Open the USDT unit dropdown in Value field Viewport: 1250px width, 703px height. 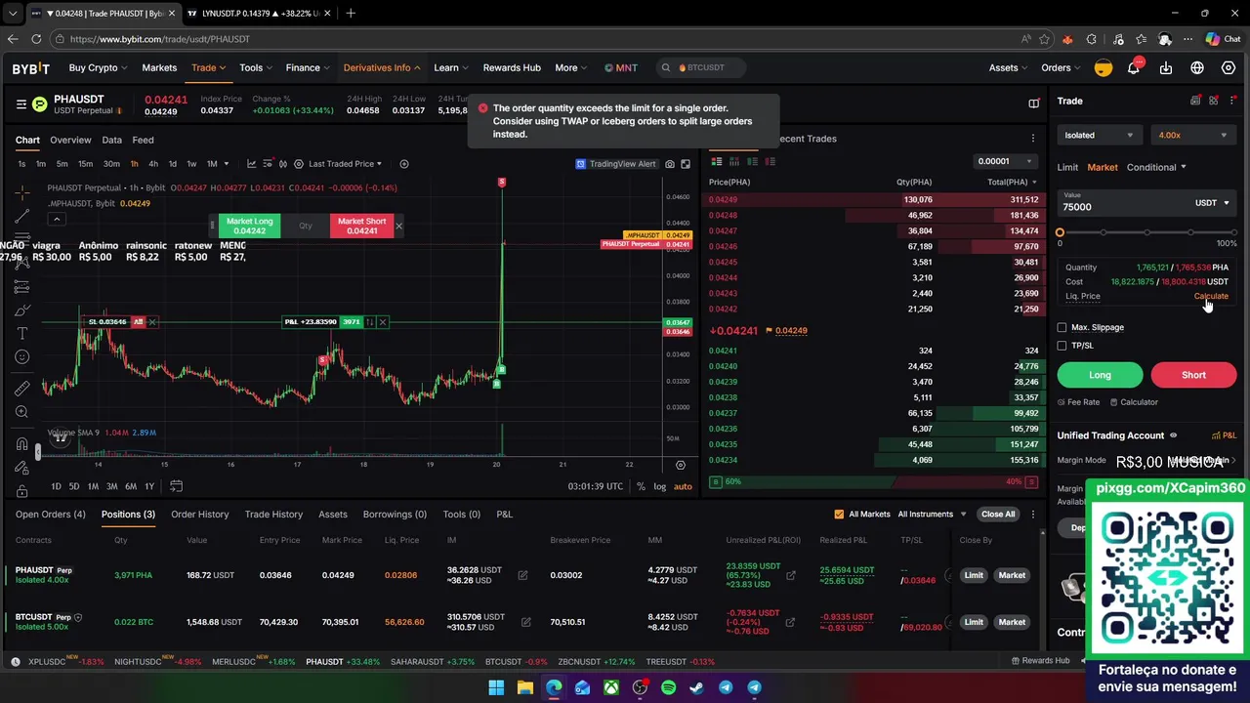click(x=1212, y=203)
